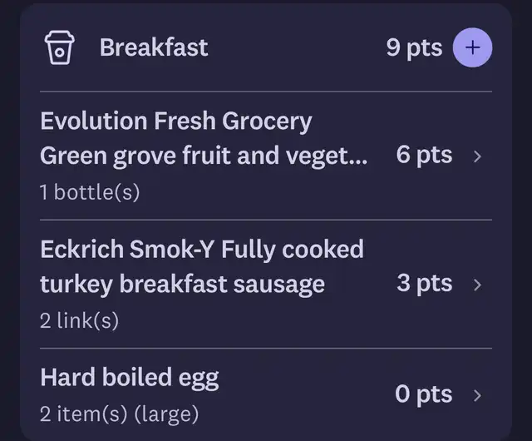Open the Hard boiled egg chevron
The height and width of the screenshot is (441, 532).
click(x=477, y=395)
